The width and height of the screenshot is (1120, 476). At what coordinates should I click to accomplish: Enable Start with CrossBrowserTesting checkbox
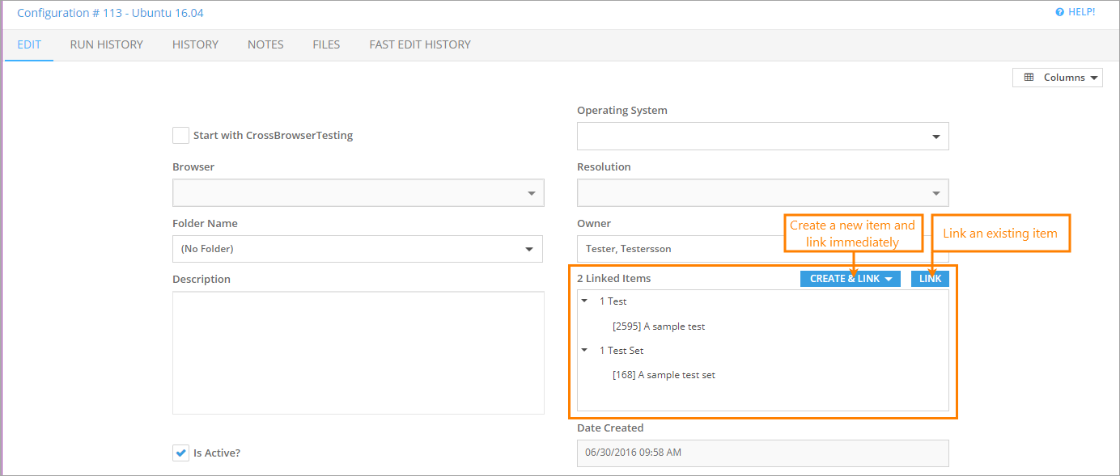[181, 136]
